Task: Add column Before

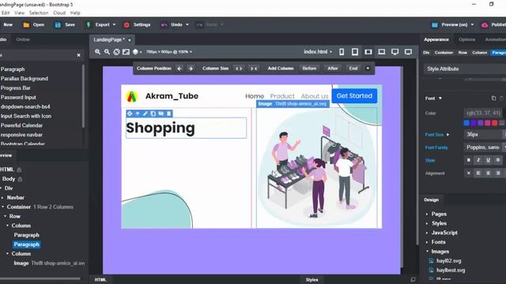Action: point(309,69)
